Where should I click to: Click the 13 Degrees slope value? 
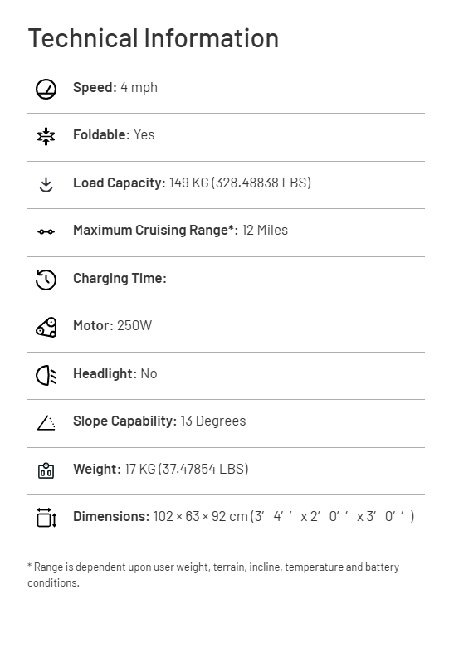pyautogui.click(x=213, y=421)
